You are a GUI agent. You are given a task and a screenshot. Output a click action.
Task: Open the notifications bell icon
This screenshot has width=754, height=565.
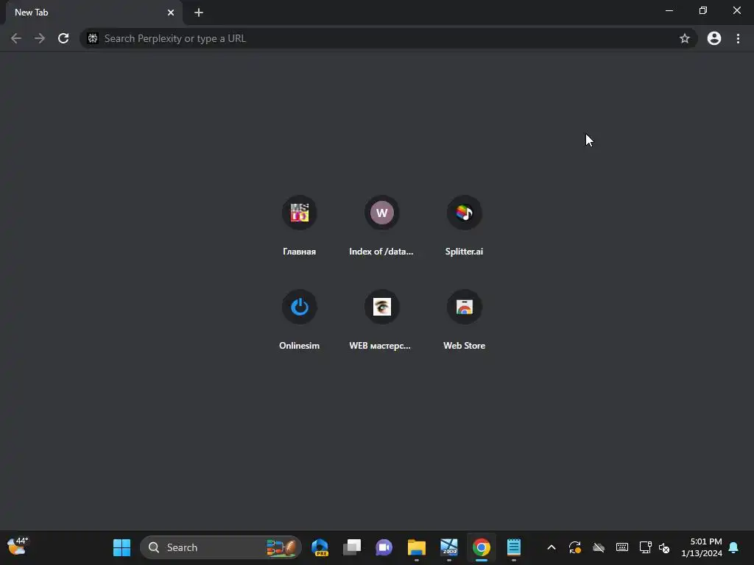coord(733,547)
